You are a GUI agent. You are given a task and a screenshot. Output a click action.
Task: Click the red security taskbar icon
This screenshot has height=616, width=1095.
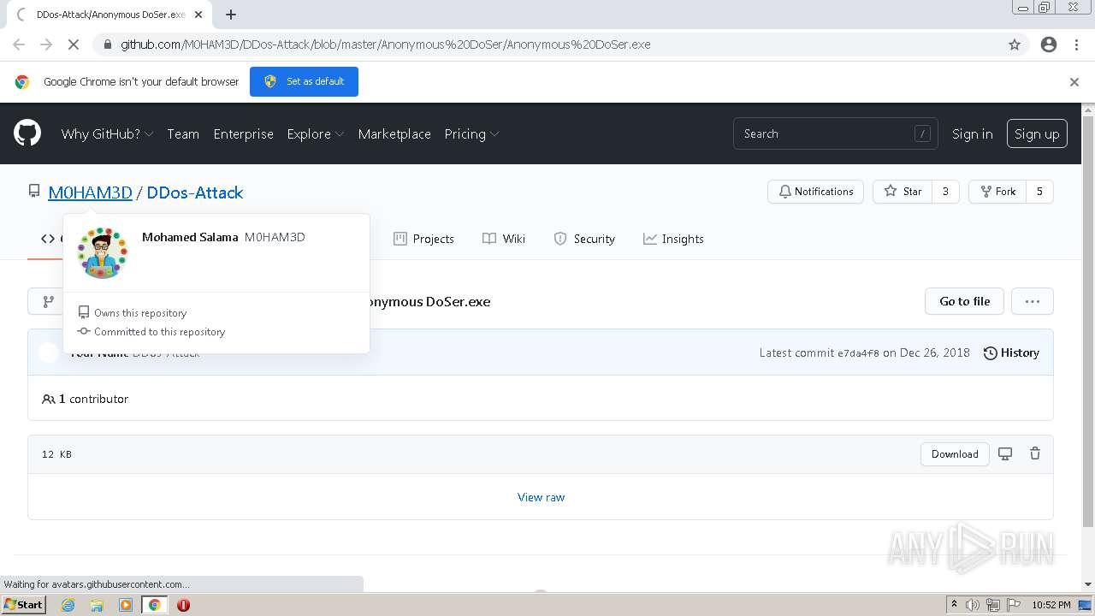[183, 605]
